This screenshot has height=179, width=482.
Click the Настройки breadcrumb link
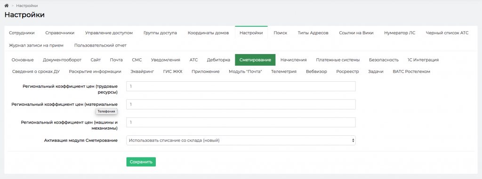(27, 6)
